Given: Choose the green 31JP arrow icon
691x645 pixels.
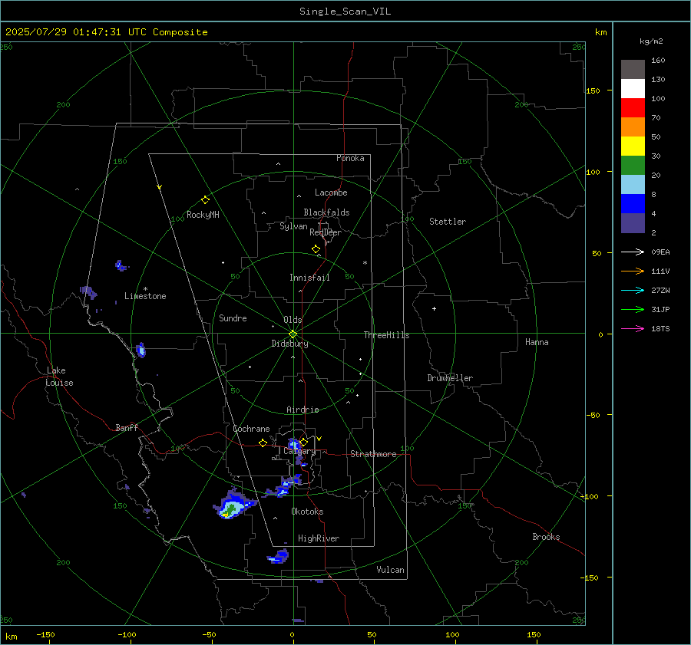Looking at the screenshot, I should tap(633, 310).
